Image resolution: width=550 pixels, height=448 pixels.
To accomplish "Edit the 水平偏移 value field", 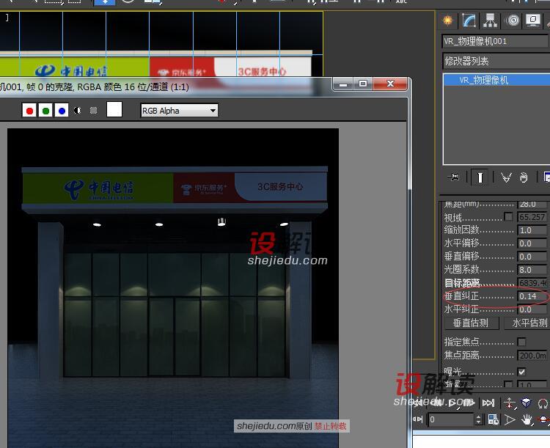I will (x=532, y=243).
